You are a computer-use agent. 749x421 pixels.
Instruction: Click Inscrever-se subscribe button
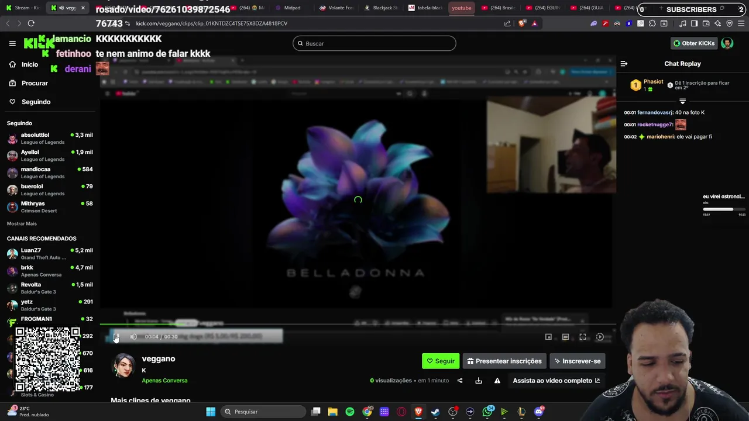tap(578, 361)
